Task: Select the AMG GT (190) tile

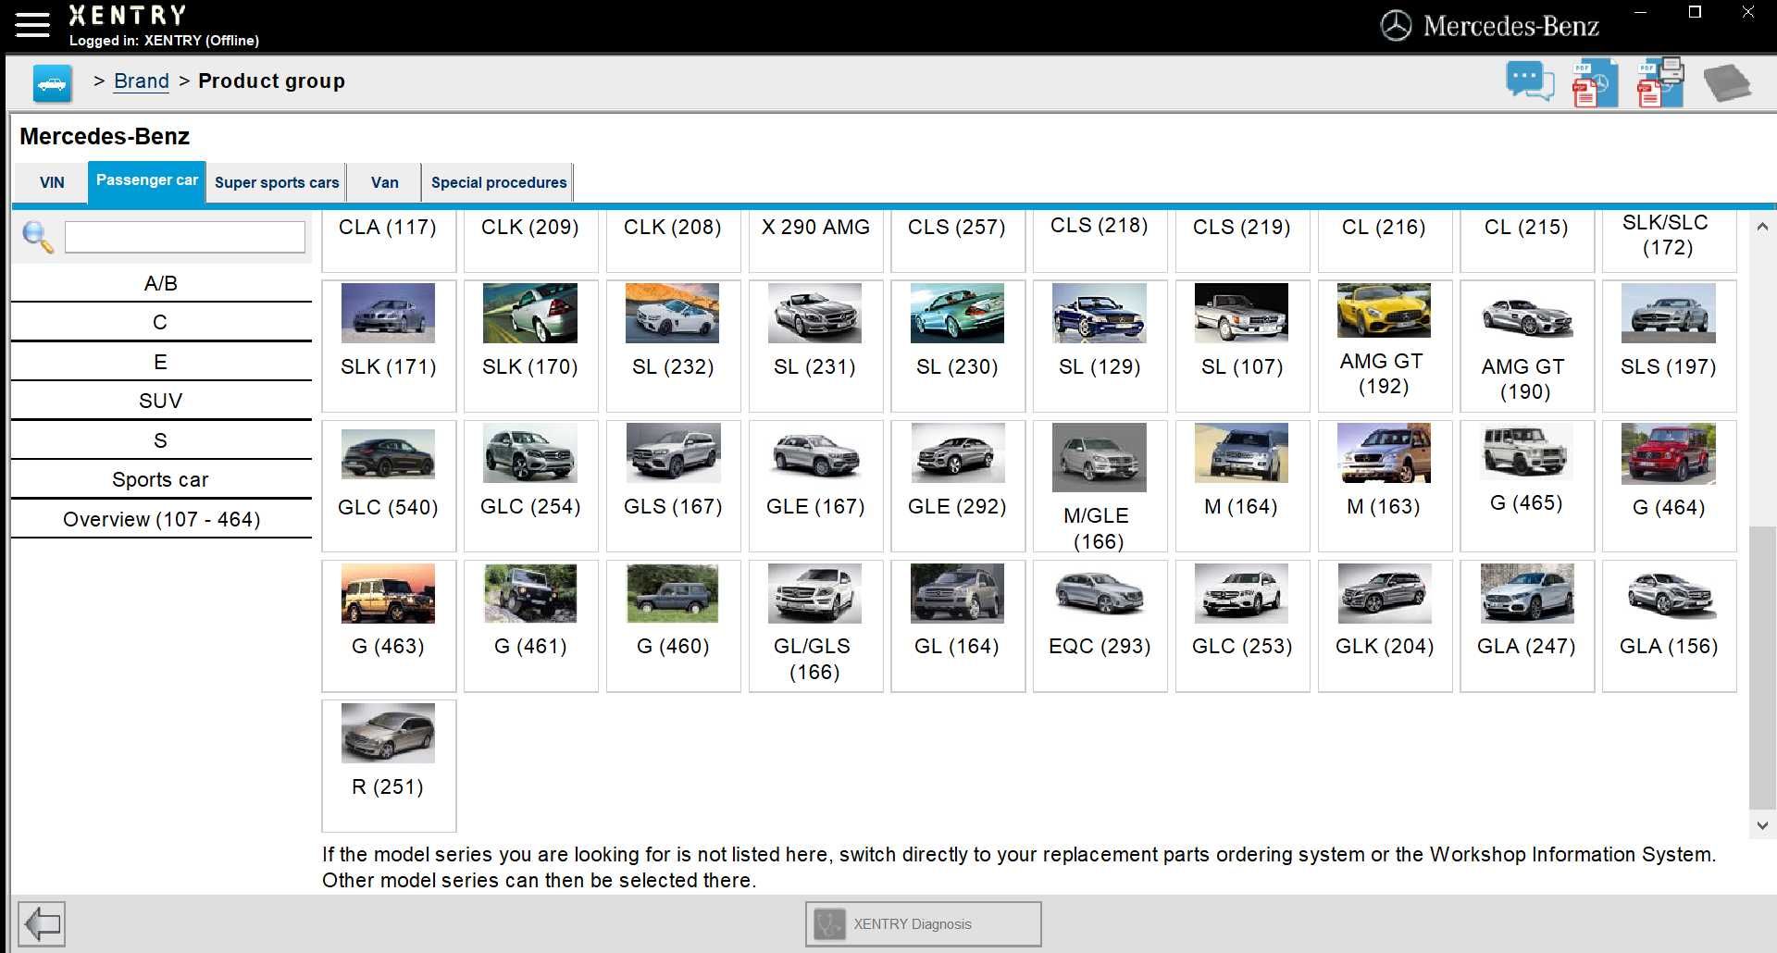Action: pos(1527,346)
